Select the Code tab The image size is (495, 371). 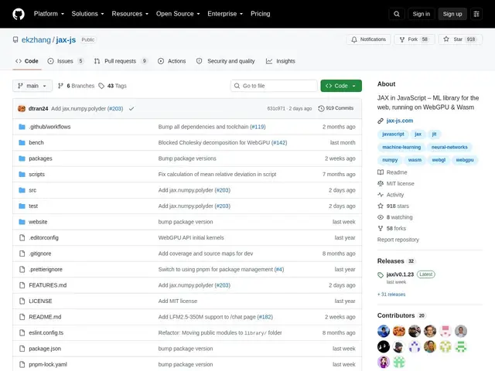[x=27, y=61]
